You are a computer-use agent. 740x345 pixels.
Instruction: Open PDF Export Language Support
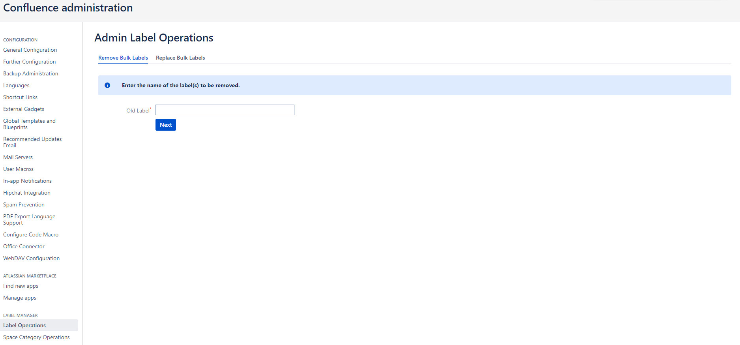click(29, 219)
